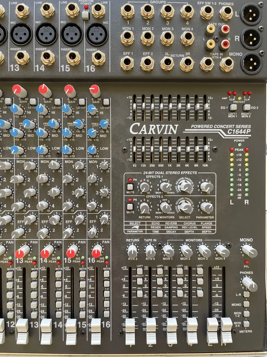Screen dimensions: 267x357
Task: Turn Effects 2 RETURN knob
Action: (144, 208)
